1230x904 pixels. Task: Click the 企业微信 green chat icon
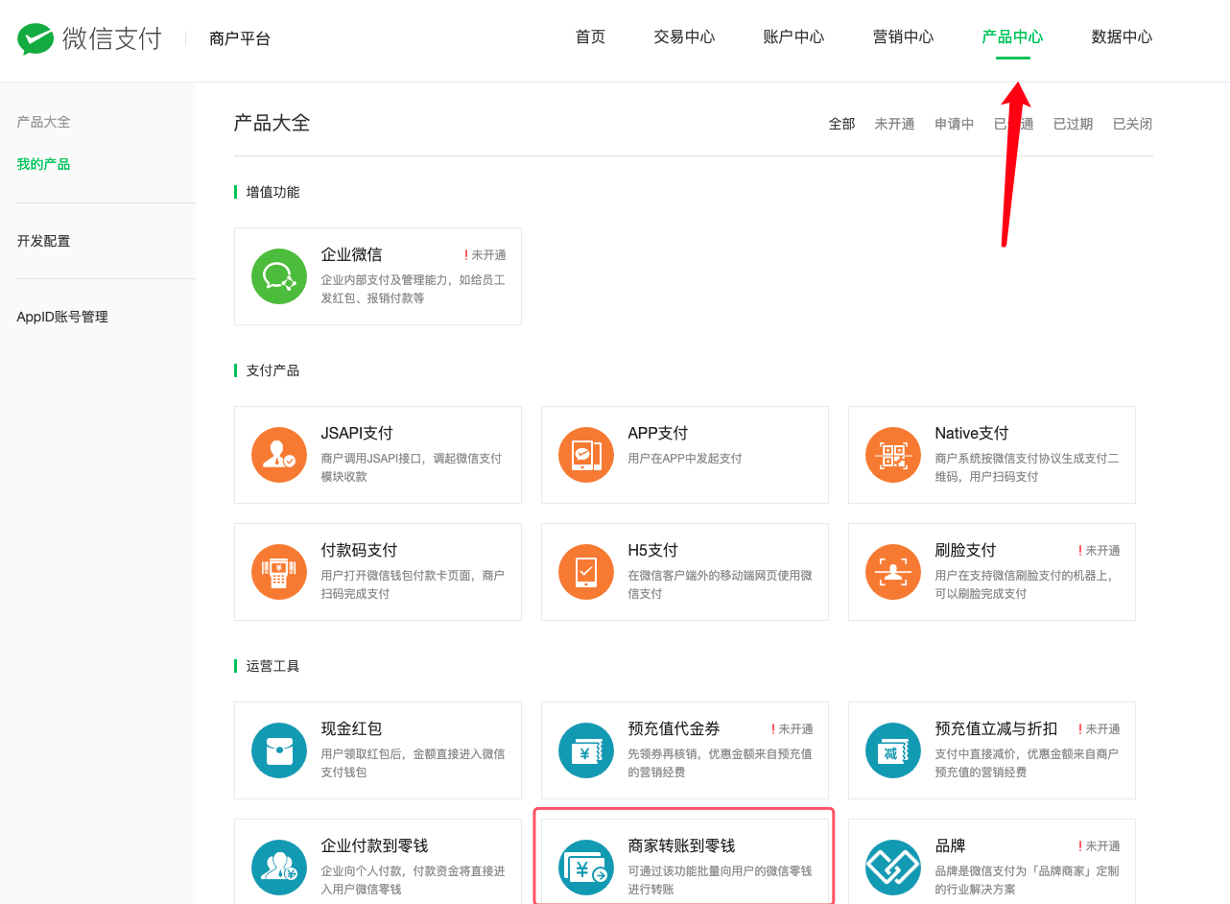279,276
